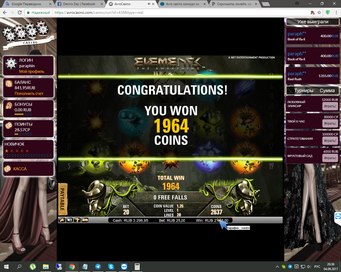Open the taskbar clock and calendar
Image resolution: width=341 pixels, height=272 pixels.
click(331, 267)
